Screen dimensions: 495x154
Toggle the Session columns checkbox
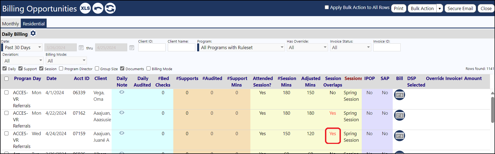41,69
